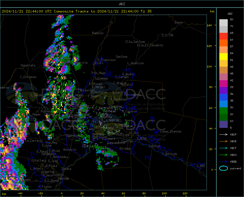
Task: Click the 'Tz 35' threshold text
Action: point(146,11)
